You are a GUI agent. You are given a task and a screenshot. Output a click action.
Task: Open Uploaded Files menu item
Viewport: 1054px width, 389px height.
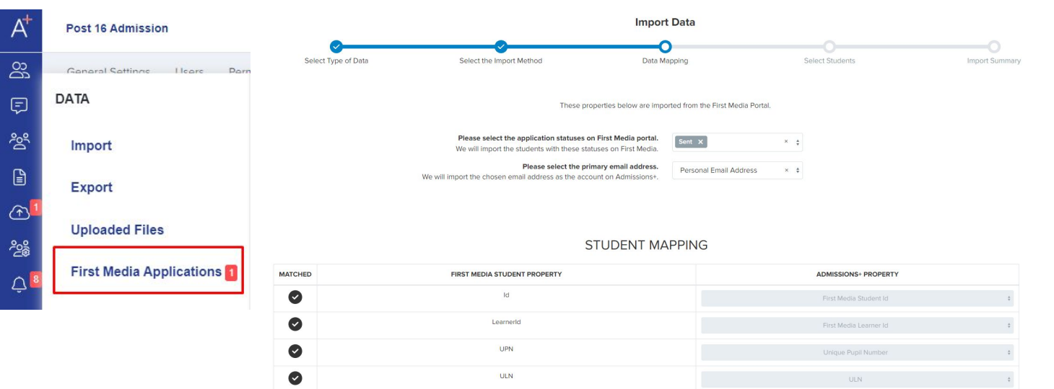[117, 230]
